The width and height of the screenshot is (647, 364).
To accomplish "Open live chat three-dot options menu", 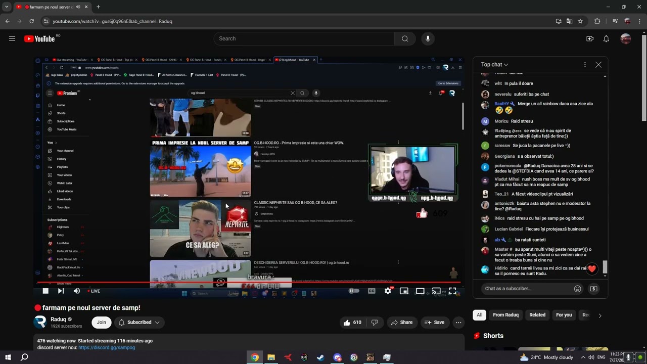I will click(x=585, y=65).
